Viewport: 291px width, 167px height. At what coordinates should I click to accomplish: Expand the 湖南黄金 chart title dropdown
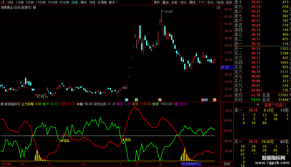[35, 7]
